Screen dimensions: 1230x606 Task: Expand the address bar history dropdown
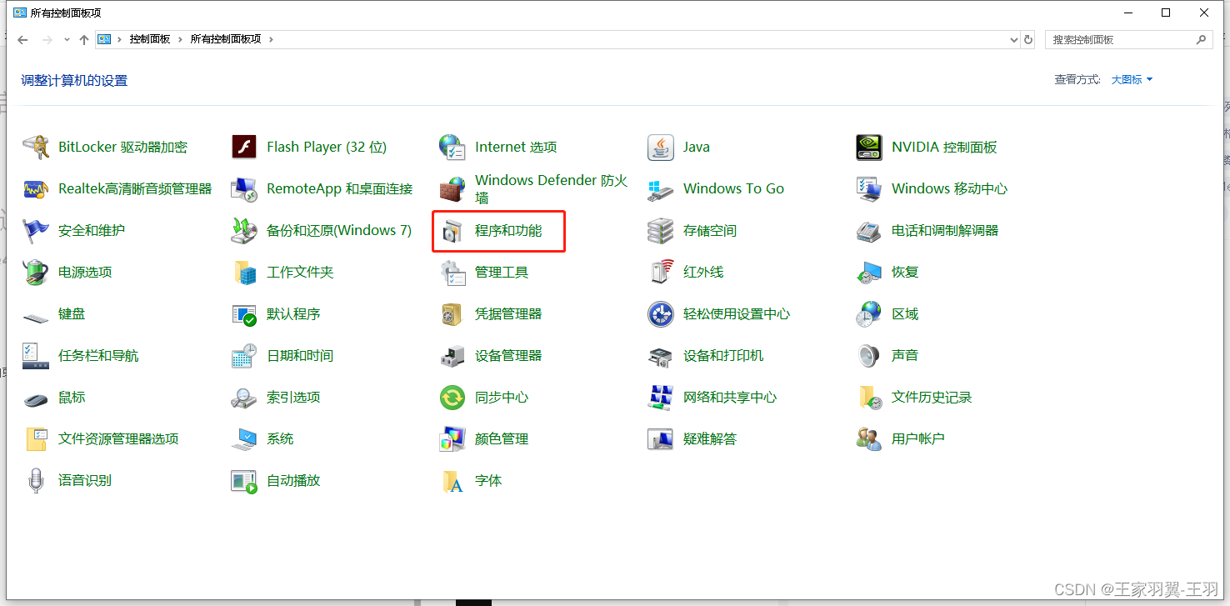coord(1013,40)
